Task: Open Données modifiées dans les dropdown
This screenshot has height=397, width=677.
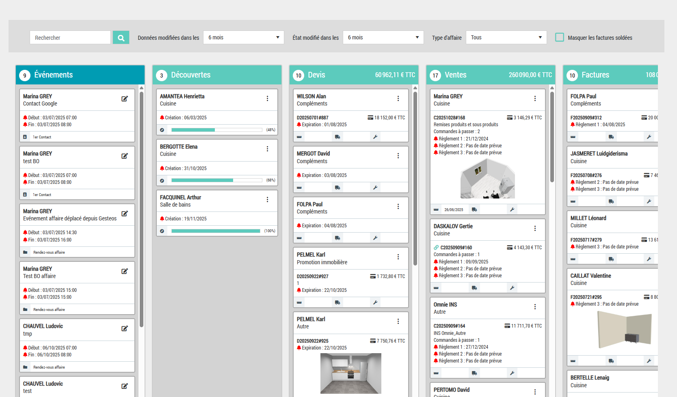Action: pos(243,37)
